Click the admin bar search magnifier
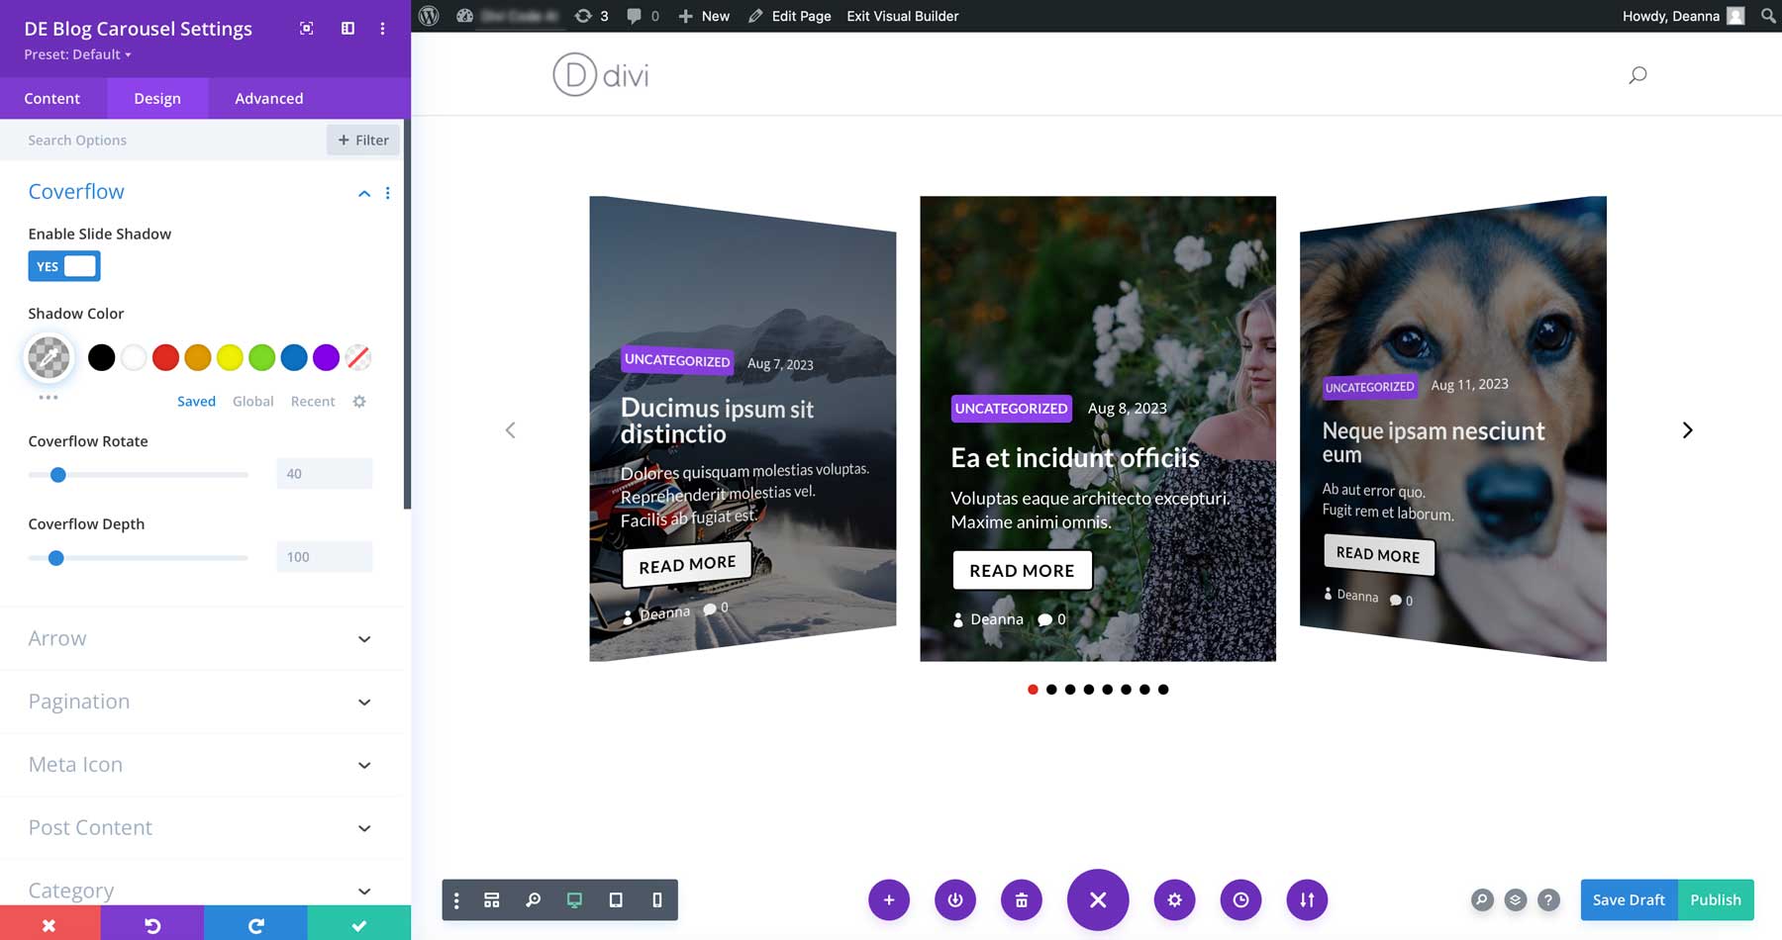Viewport: 1782px width, 940px height. tap(1768, 16)
